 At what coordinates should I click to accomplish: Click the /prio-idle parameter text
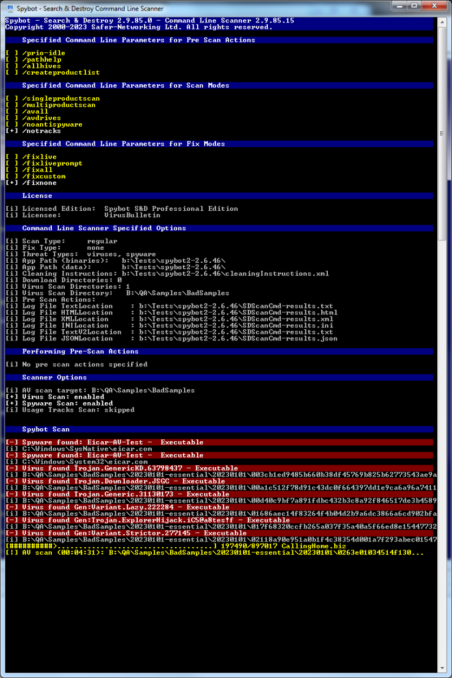click(44, 53)
